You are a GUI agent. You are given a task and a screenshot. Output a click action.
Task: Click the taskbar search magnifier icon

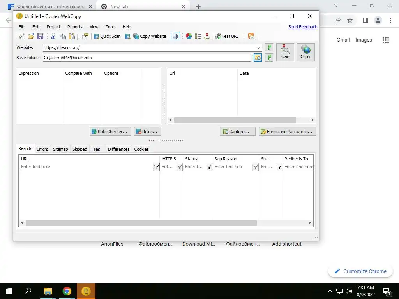pos(28,291)
